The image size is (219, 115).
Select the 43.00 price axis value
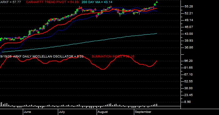point(188,34)
